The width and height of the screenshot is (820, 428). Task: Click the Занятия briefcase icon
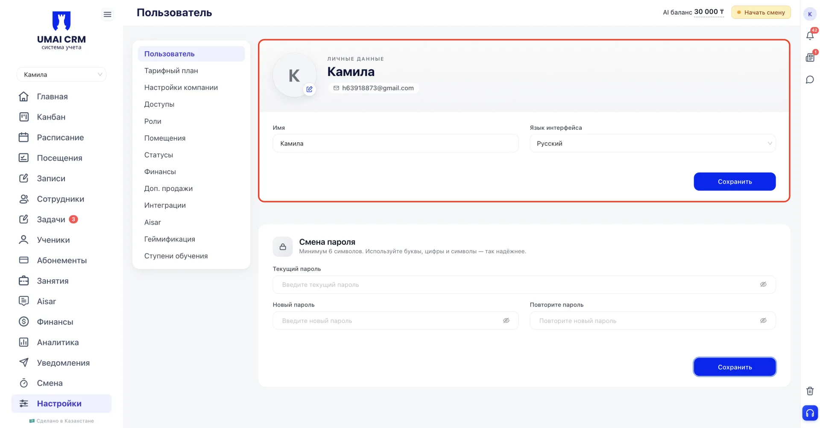click(24, 281)
